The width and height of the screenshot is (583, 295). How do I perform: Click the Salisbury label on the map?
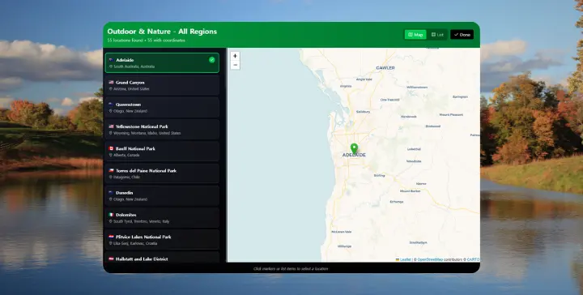pos(363,112)
